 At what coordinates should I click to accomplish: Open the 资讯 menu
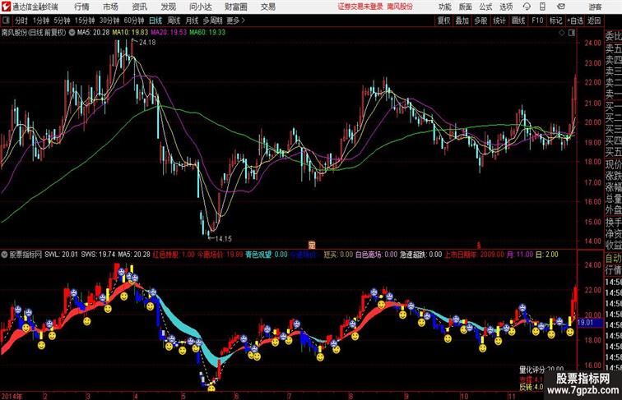click(140, 7)
